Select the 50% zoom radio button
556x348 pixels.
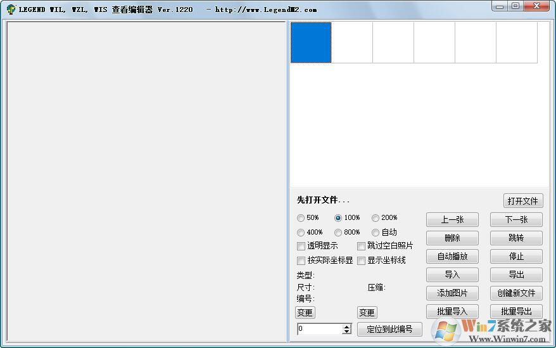click(301, 217)
